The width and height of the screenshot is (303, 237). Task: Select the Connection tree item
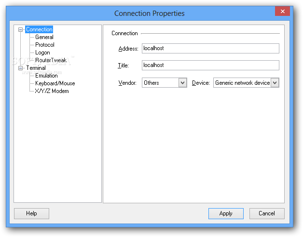coord(39,29)
